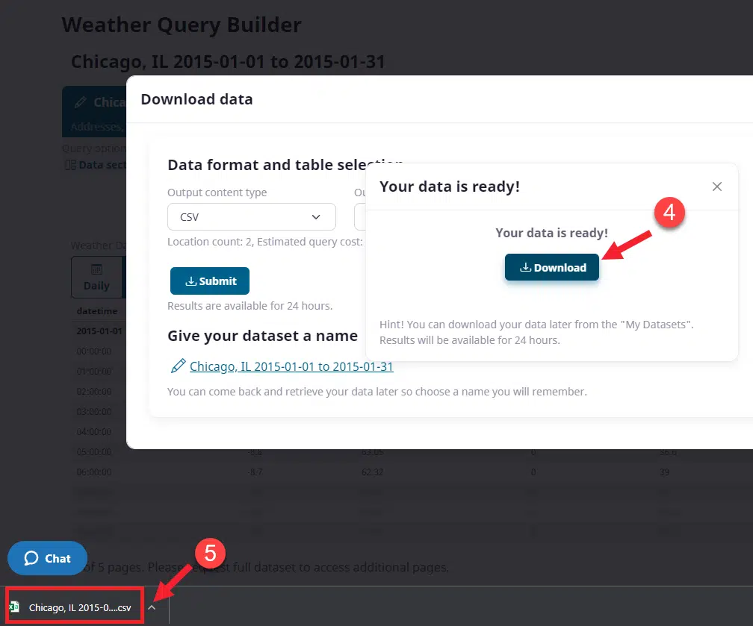This screenshot has width=753, height=626.
Task: Click the download arrow icon inside the Submit button
Action: [x=190, y=281]
